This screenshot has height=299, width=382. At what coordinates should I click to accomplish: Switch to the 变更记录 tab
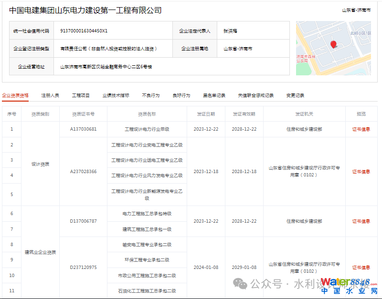coord(295,95)
